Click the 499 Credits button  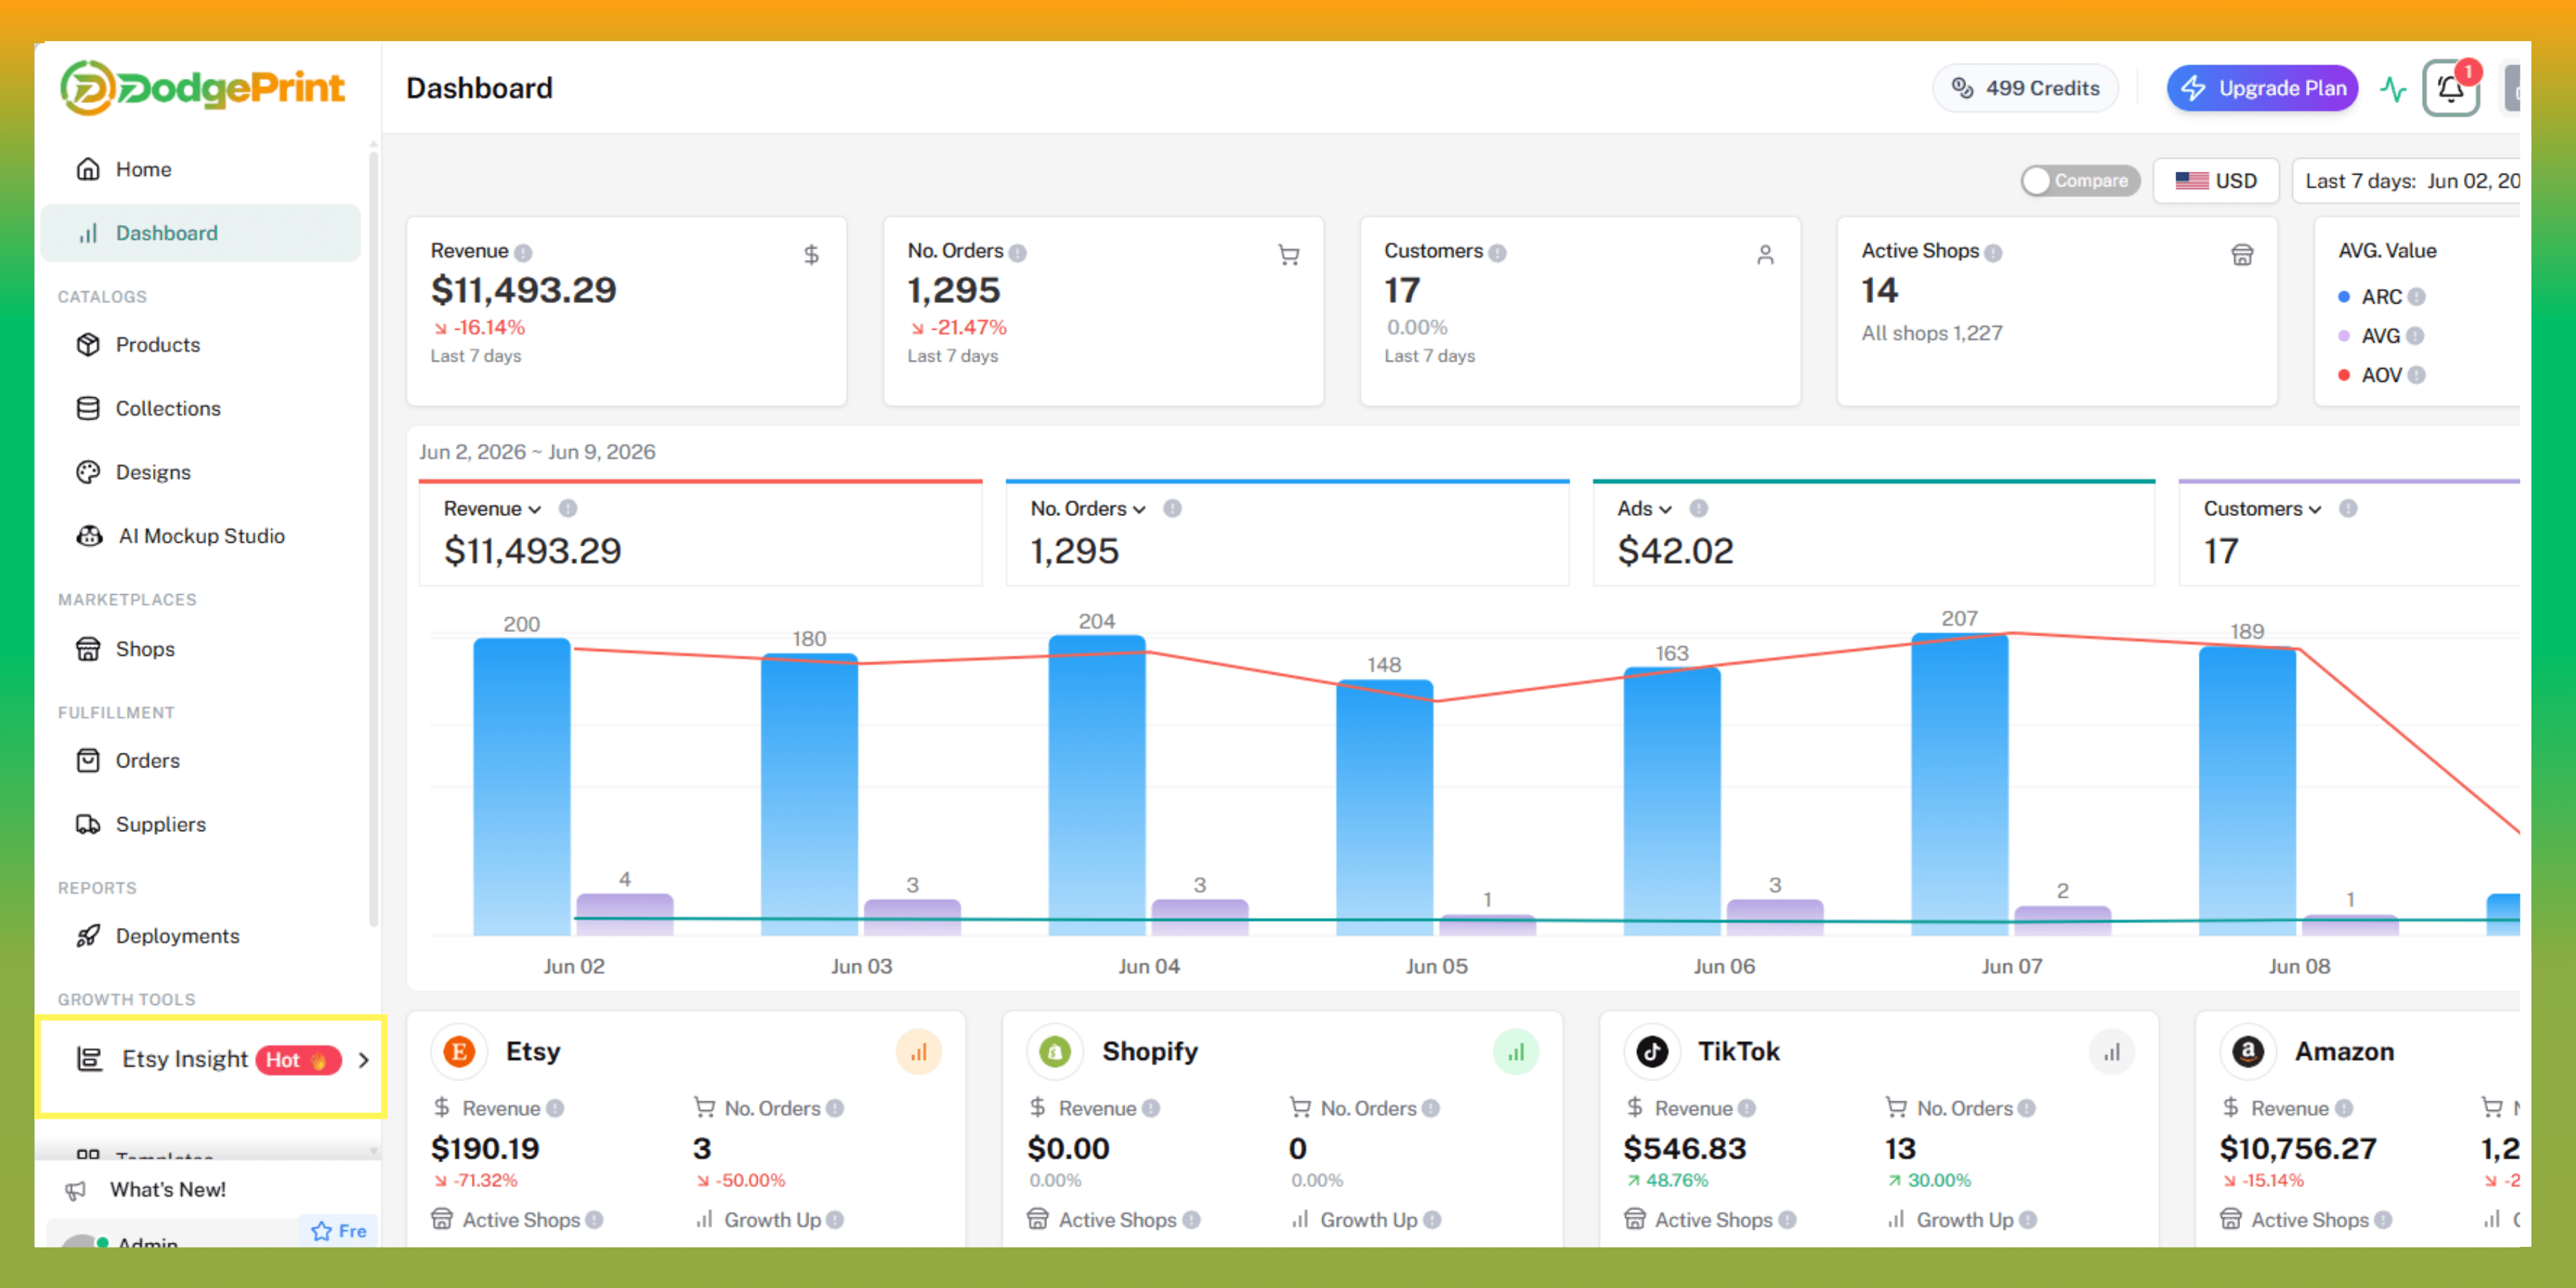pyautogui.click(x=2025, y=89)
